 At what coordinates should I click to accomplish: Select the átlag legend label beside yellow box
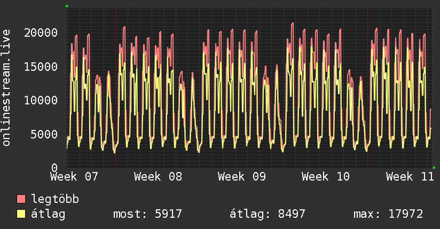(48, 214)
